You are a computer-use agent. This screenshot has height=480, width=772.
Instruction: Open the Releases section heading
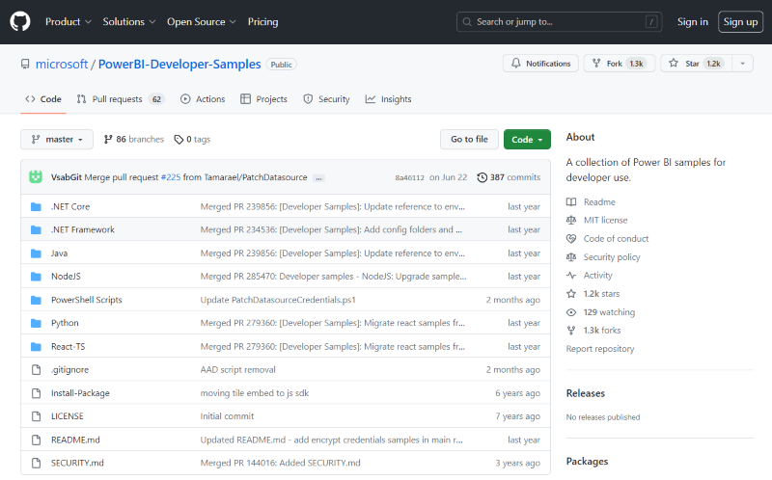pos(586,393)
